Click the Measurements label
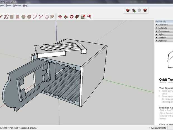Screen dimensions: 173x130 pyautogui.click(x=158, y=128)
